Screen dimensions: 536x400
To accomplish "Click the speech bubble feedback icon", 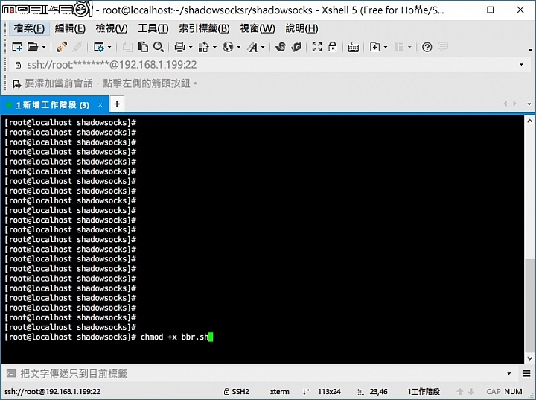I will (x=443, y=46).
